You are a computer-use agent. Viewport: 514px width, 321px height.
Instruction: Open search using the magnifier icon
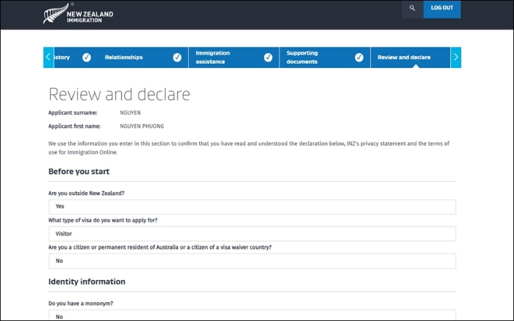tap(412, 8)
